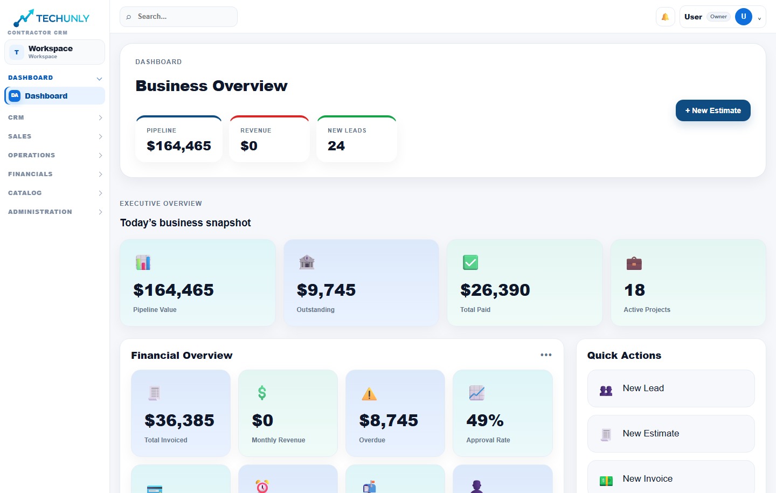The width and height of the screenshot is (776, 493).
Task: Expand the CRM sidebar section
Action: pos(100,117)
